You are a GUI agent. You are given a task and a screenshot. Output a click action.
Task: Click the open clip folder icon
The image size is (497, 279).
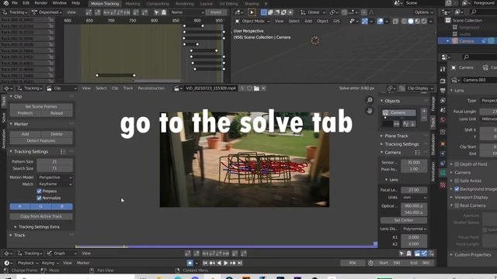[x=256, y=88]
